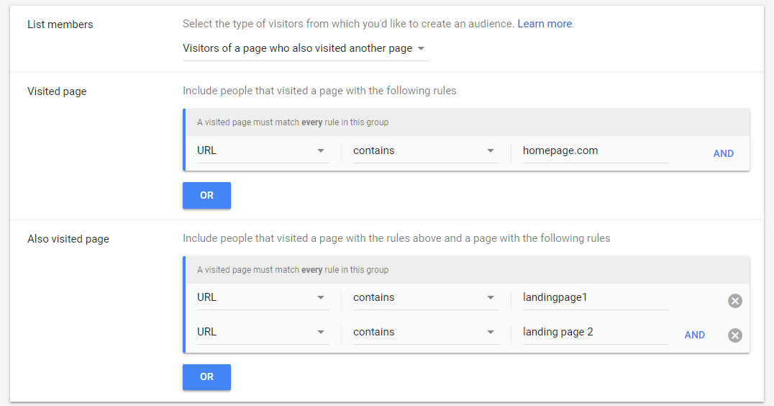Image resolution: width=774 pixels, height=406 pixels.
Task: Click the Also visited page rule group header
Action: point(468,270)
